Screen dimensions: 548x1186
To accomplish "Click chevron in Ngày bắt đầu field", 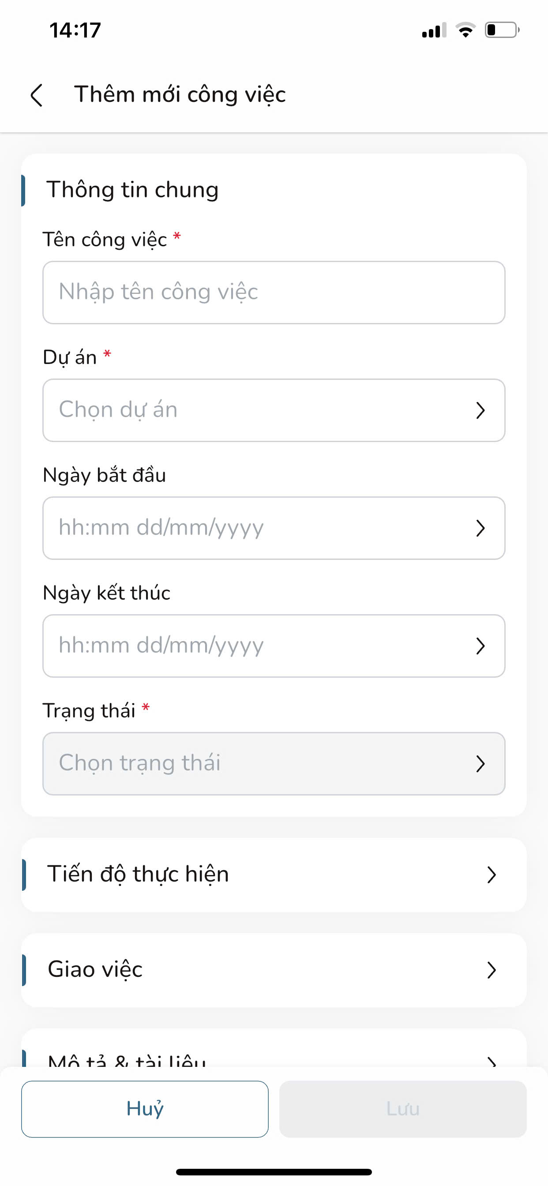I will pos(480,528).
